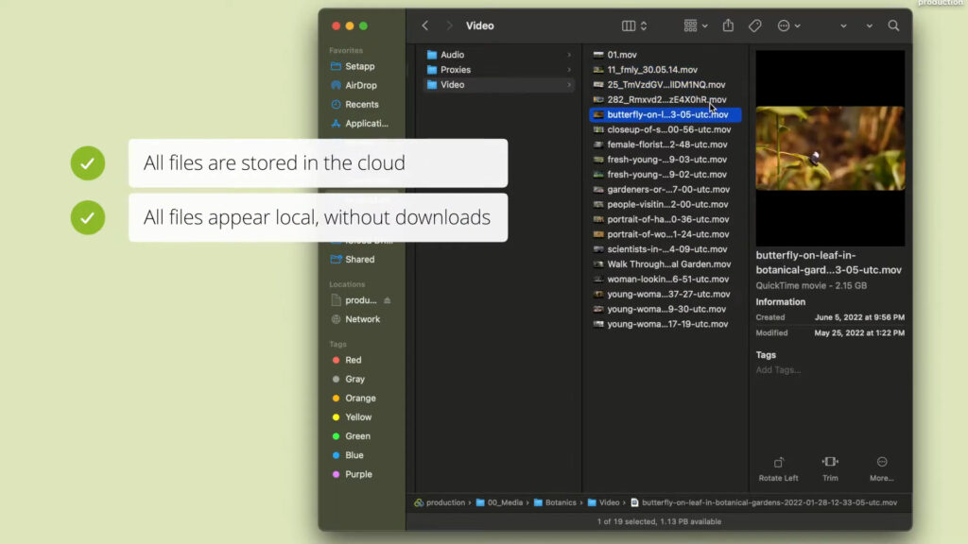
Task: Expand the Audio folder column chevron
Action: point(571,54)
